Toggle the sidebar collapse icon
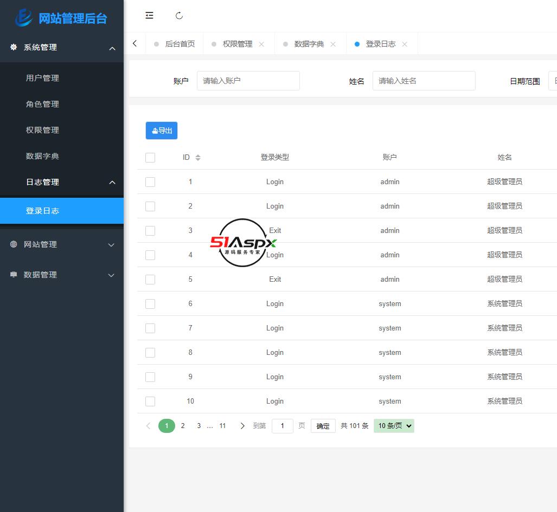 point(149,15)
